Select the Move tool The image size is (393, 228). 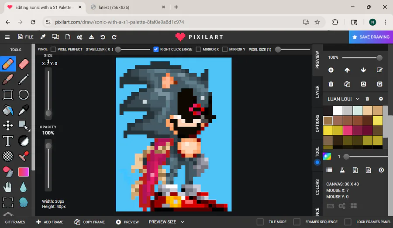(8, 125)
